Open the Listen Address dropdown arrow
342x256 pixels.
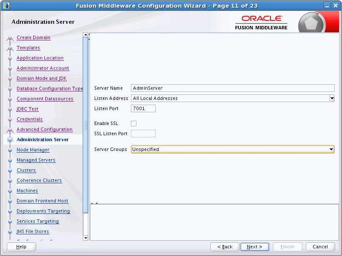click(x=332, y=98)
